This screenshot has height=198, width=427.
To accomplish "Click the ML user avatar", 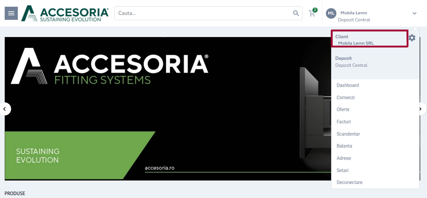I will [331, 13].
